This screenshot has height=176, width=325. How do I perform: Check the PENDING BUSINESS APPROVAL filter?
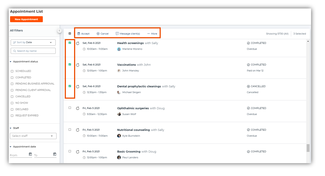12,84
